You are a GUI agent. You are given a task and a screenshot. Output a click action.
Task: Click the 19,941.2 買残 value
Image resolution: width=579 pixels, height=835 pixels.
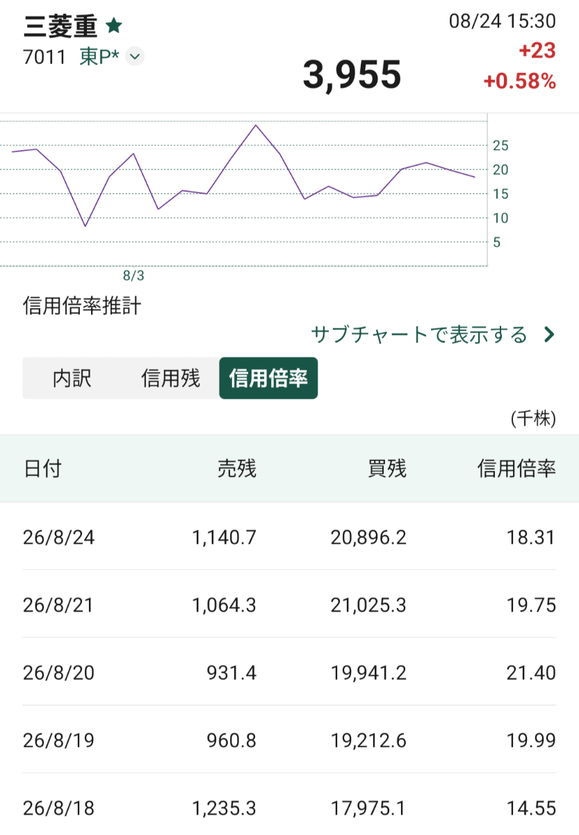point(370,673)
